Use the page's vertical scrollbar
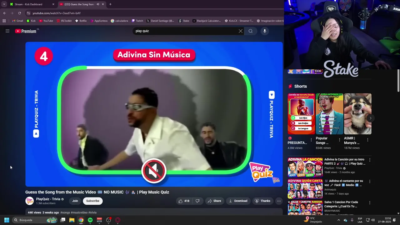The image size is (400, 225). pos(398,81)
